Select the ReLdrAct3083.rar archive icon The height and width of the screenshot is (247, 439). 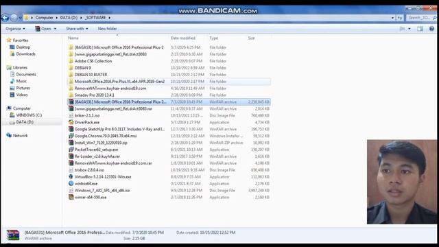71,108
